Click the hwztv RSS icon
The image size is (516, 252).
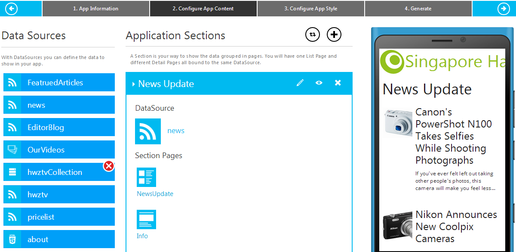12,194
